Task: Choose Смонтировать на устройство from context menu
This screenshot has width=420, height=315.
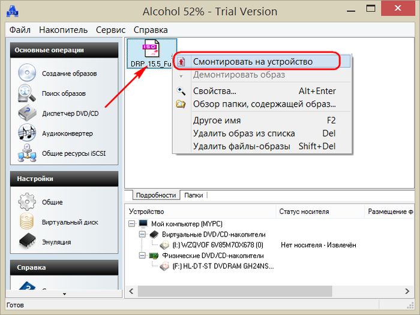Action: [x=253, y=61]
